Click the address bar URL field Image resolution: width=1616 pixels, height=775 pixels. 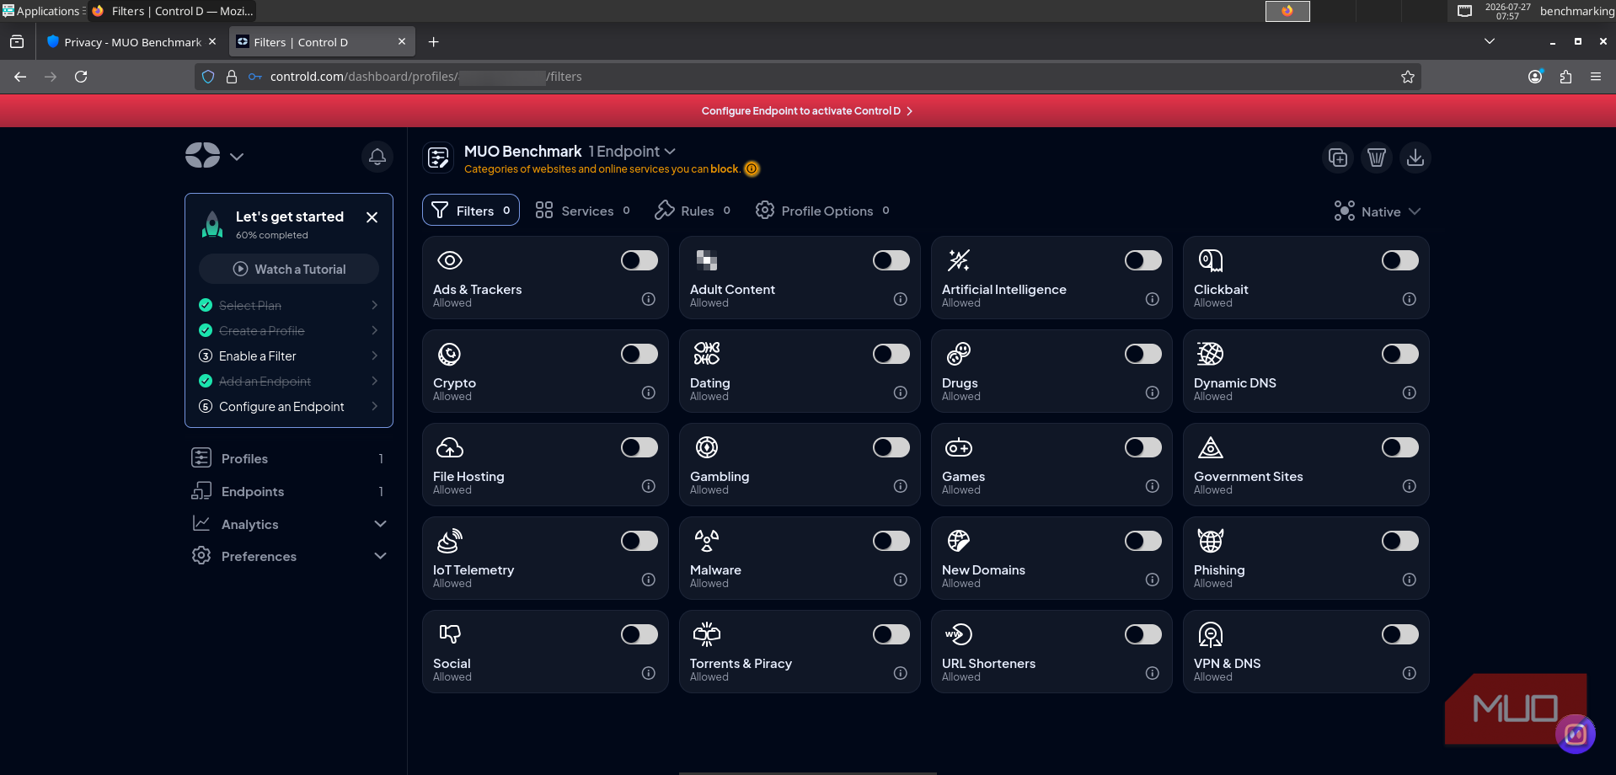point(806,77)
